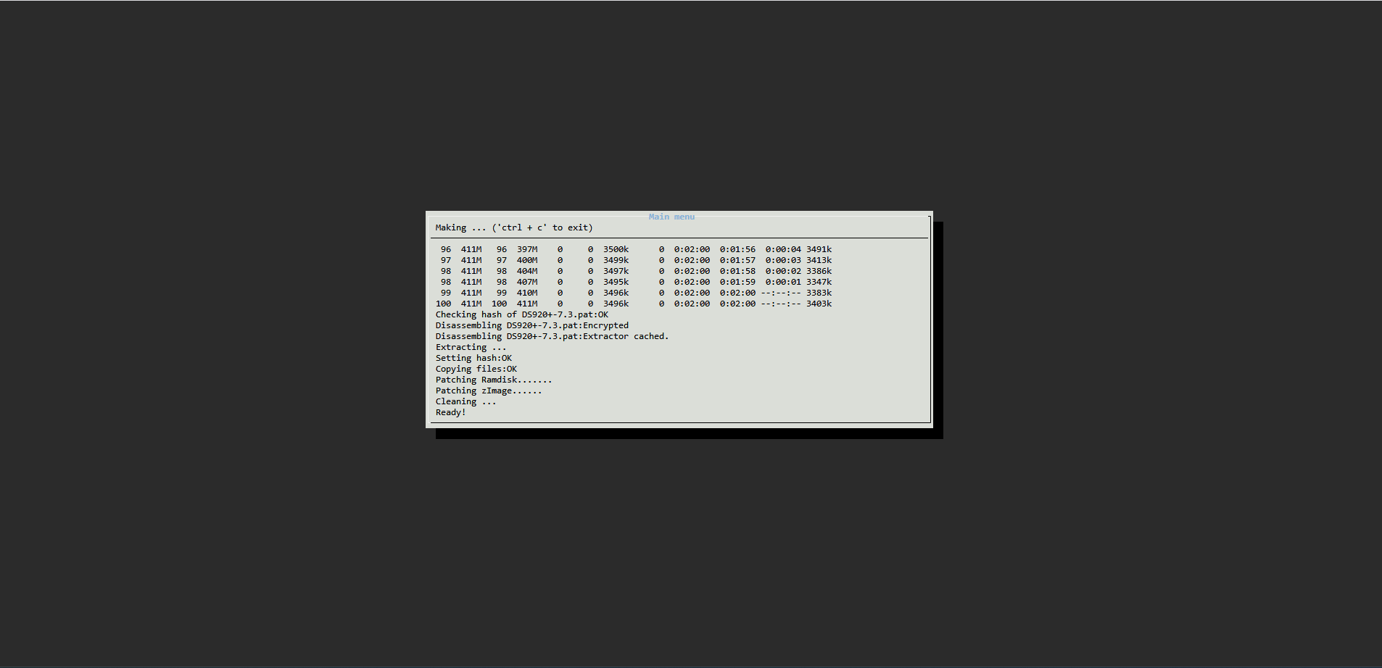Click the 'Making ...' header line
The image size is (1382, 668).
point(514,227)
